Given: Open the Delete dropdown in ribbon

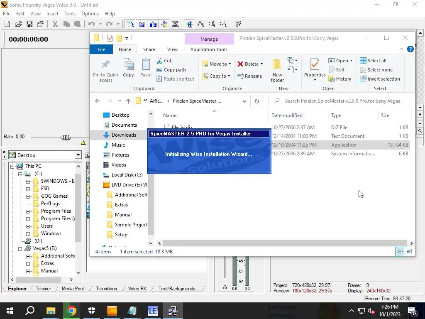Looking at the screenshot, I should (x=261, y=64).
